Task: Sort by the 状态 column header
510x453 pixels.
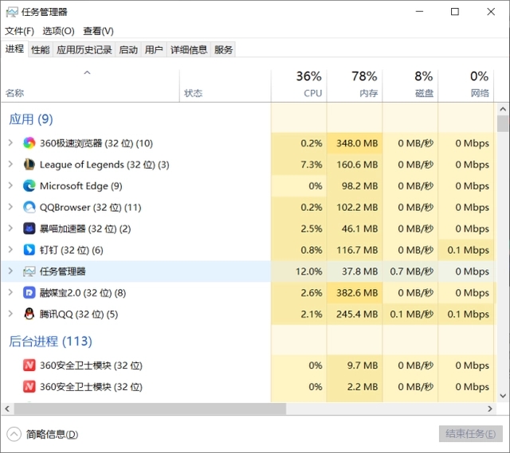Action: pyautogui.click(x=225, y=86)
